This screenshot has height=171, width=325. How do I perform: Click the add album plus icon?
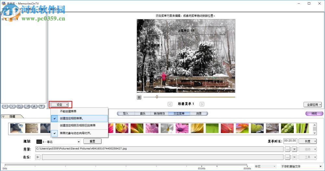(5, 106)
